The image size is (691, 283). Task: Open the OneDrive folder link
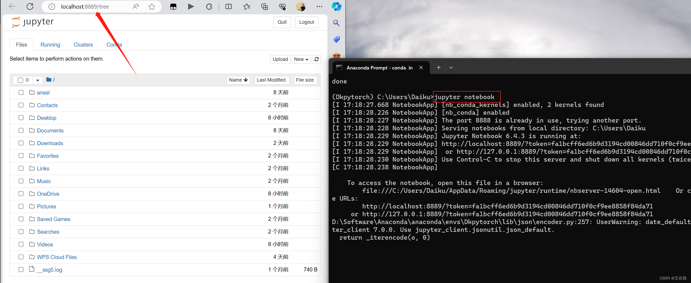point(48,194)
